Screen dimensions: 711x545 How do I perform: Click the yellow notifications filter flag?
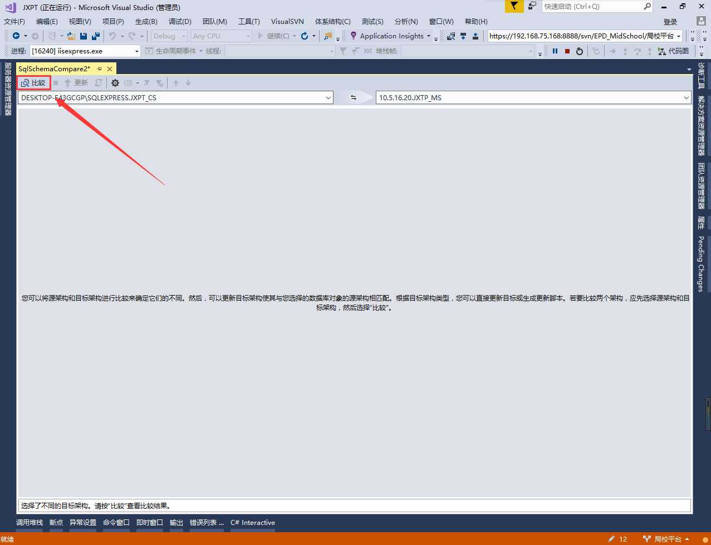coord(514,6)
